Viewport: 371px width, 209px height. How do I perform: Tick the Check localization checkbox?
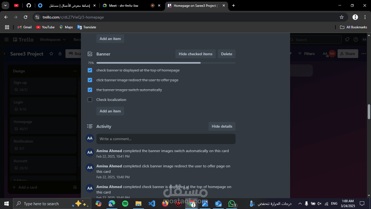[x=90, y=100]
